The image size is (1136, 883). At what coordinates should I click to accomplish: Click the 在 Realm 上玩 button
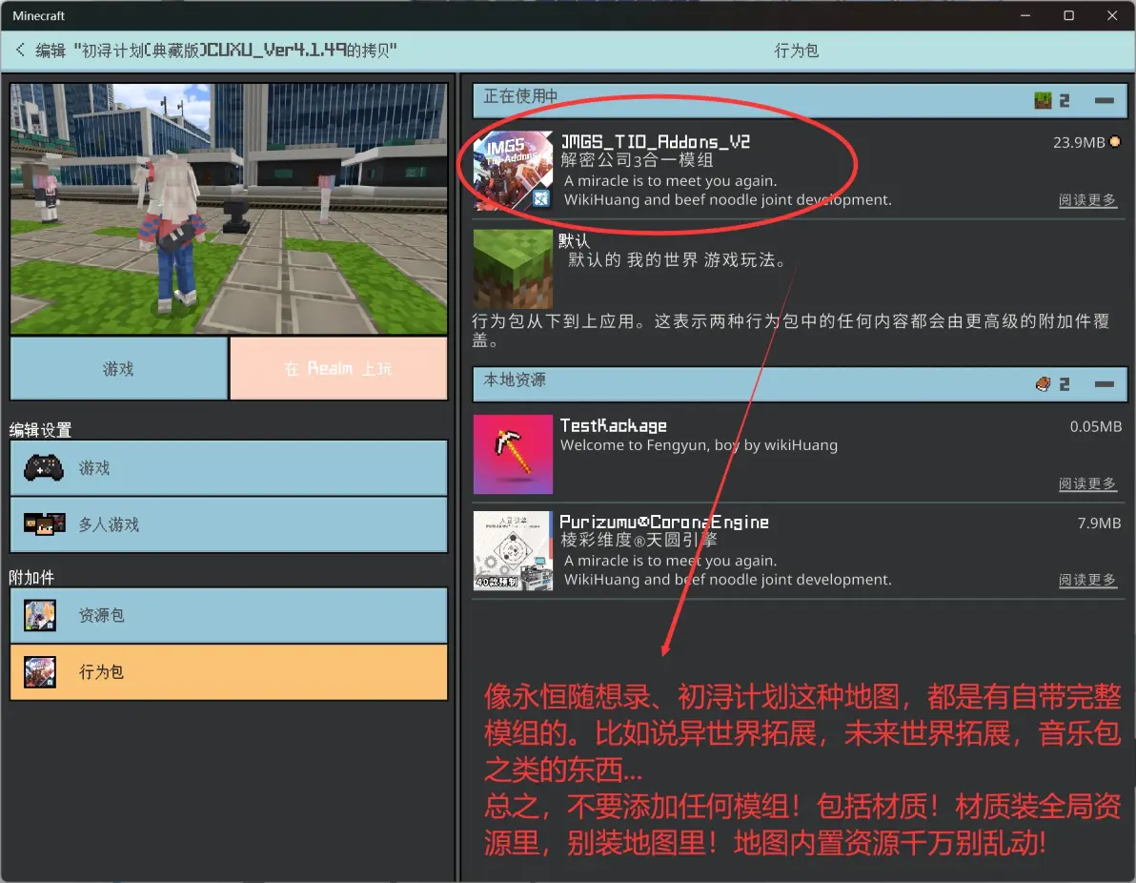338,368
